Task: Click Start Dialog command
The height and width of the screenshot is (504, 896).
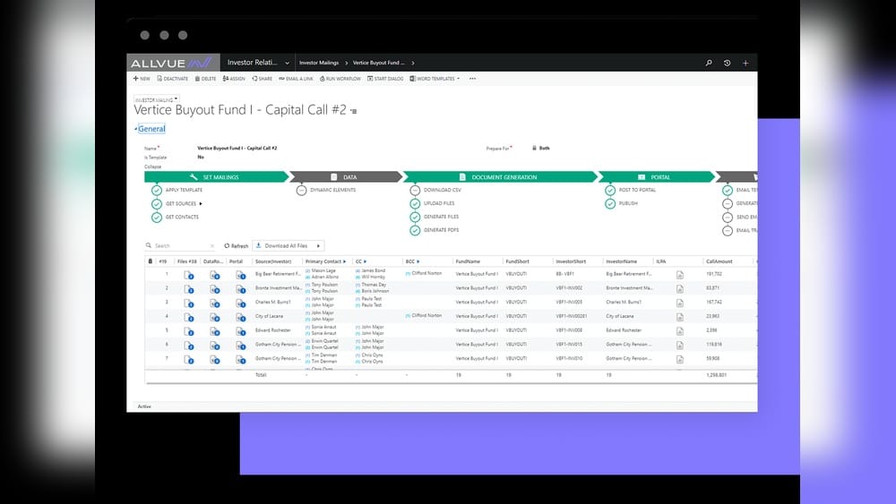Action: point(385,79)
